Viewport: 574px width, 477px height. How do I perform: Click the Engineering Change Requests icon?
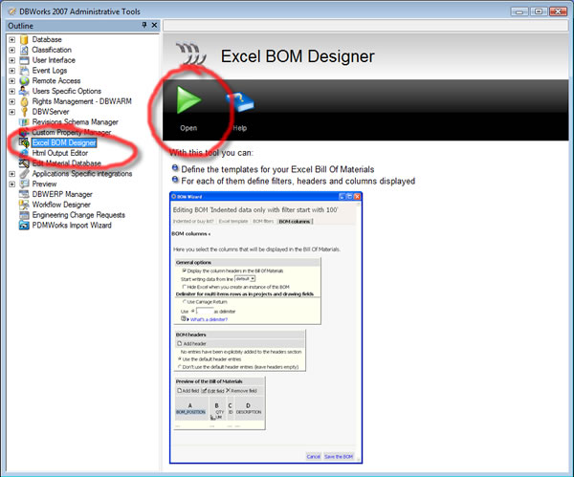click(24, 215)
